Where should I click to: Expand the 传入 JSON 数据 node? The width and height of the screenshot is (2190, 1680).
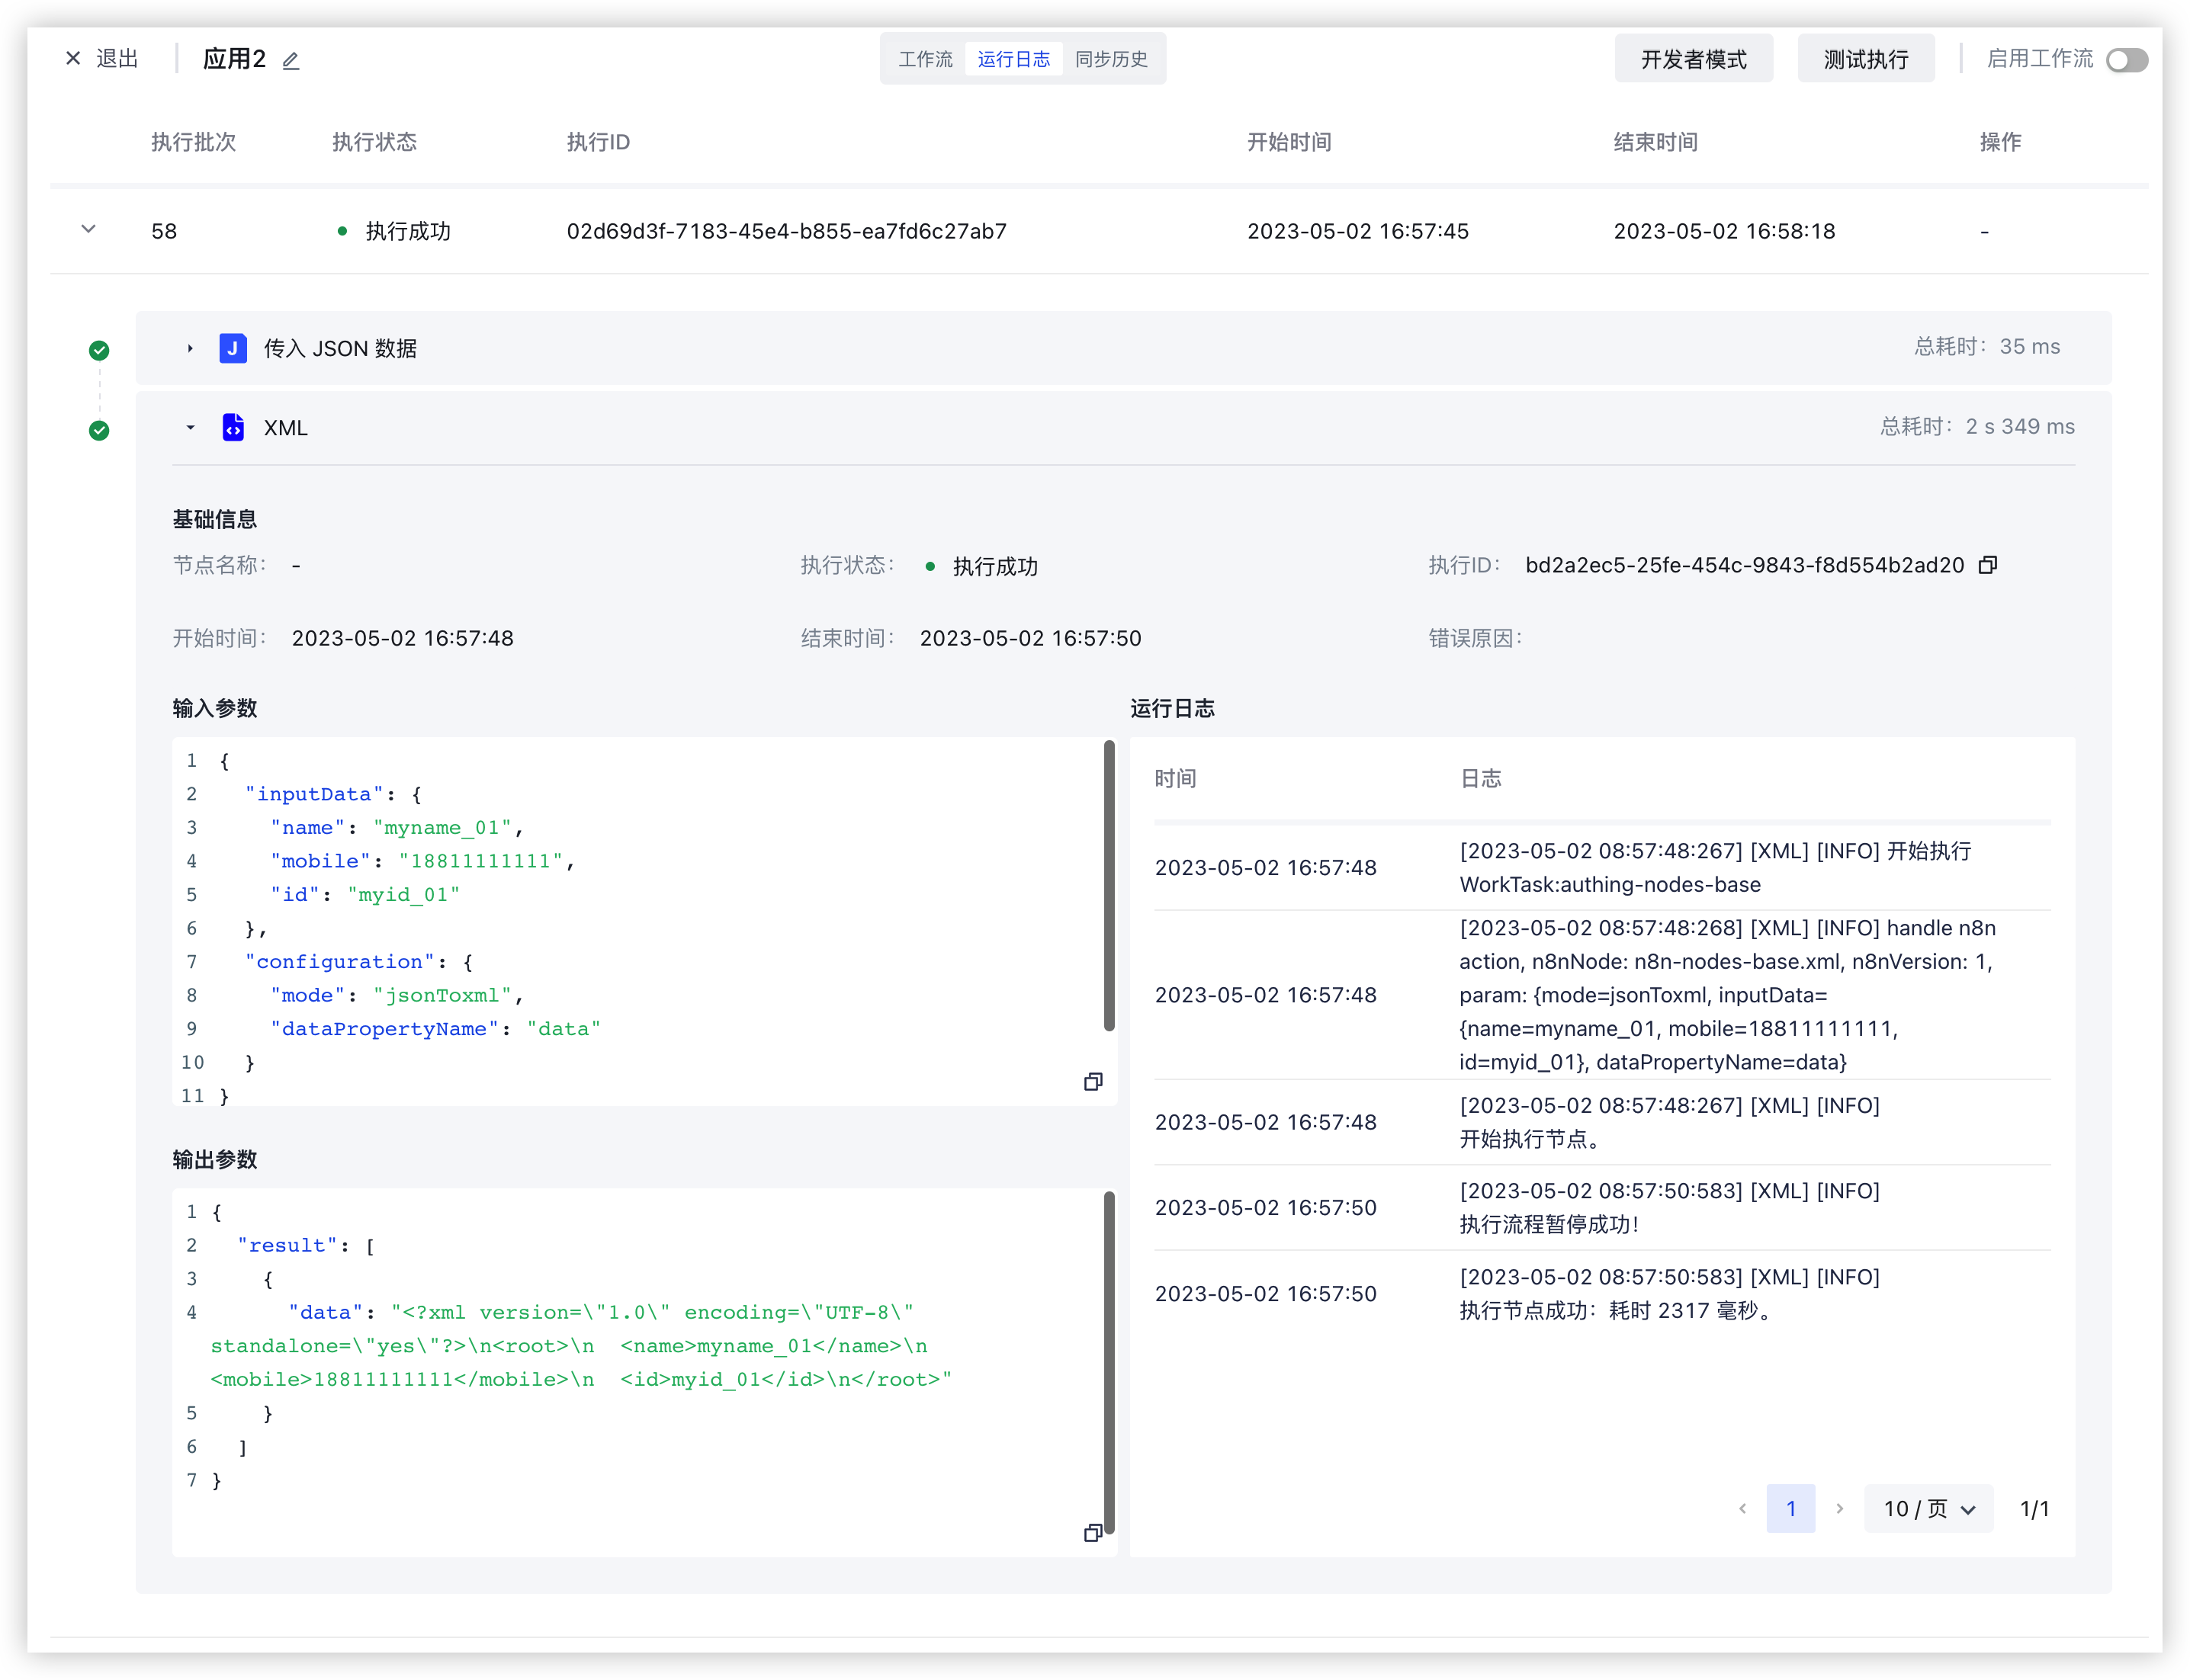point(190,348)
